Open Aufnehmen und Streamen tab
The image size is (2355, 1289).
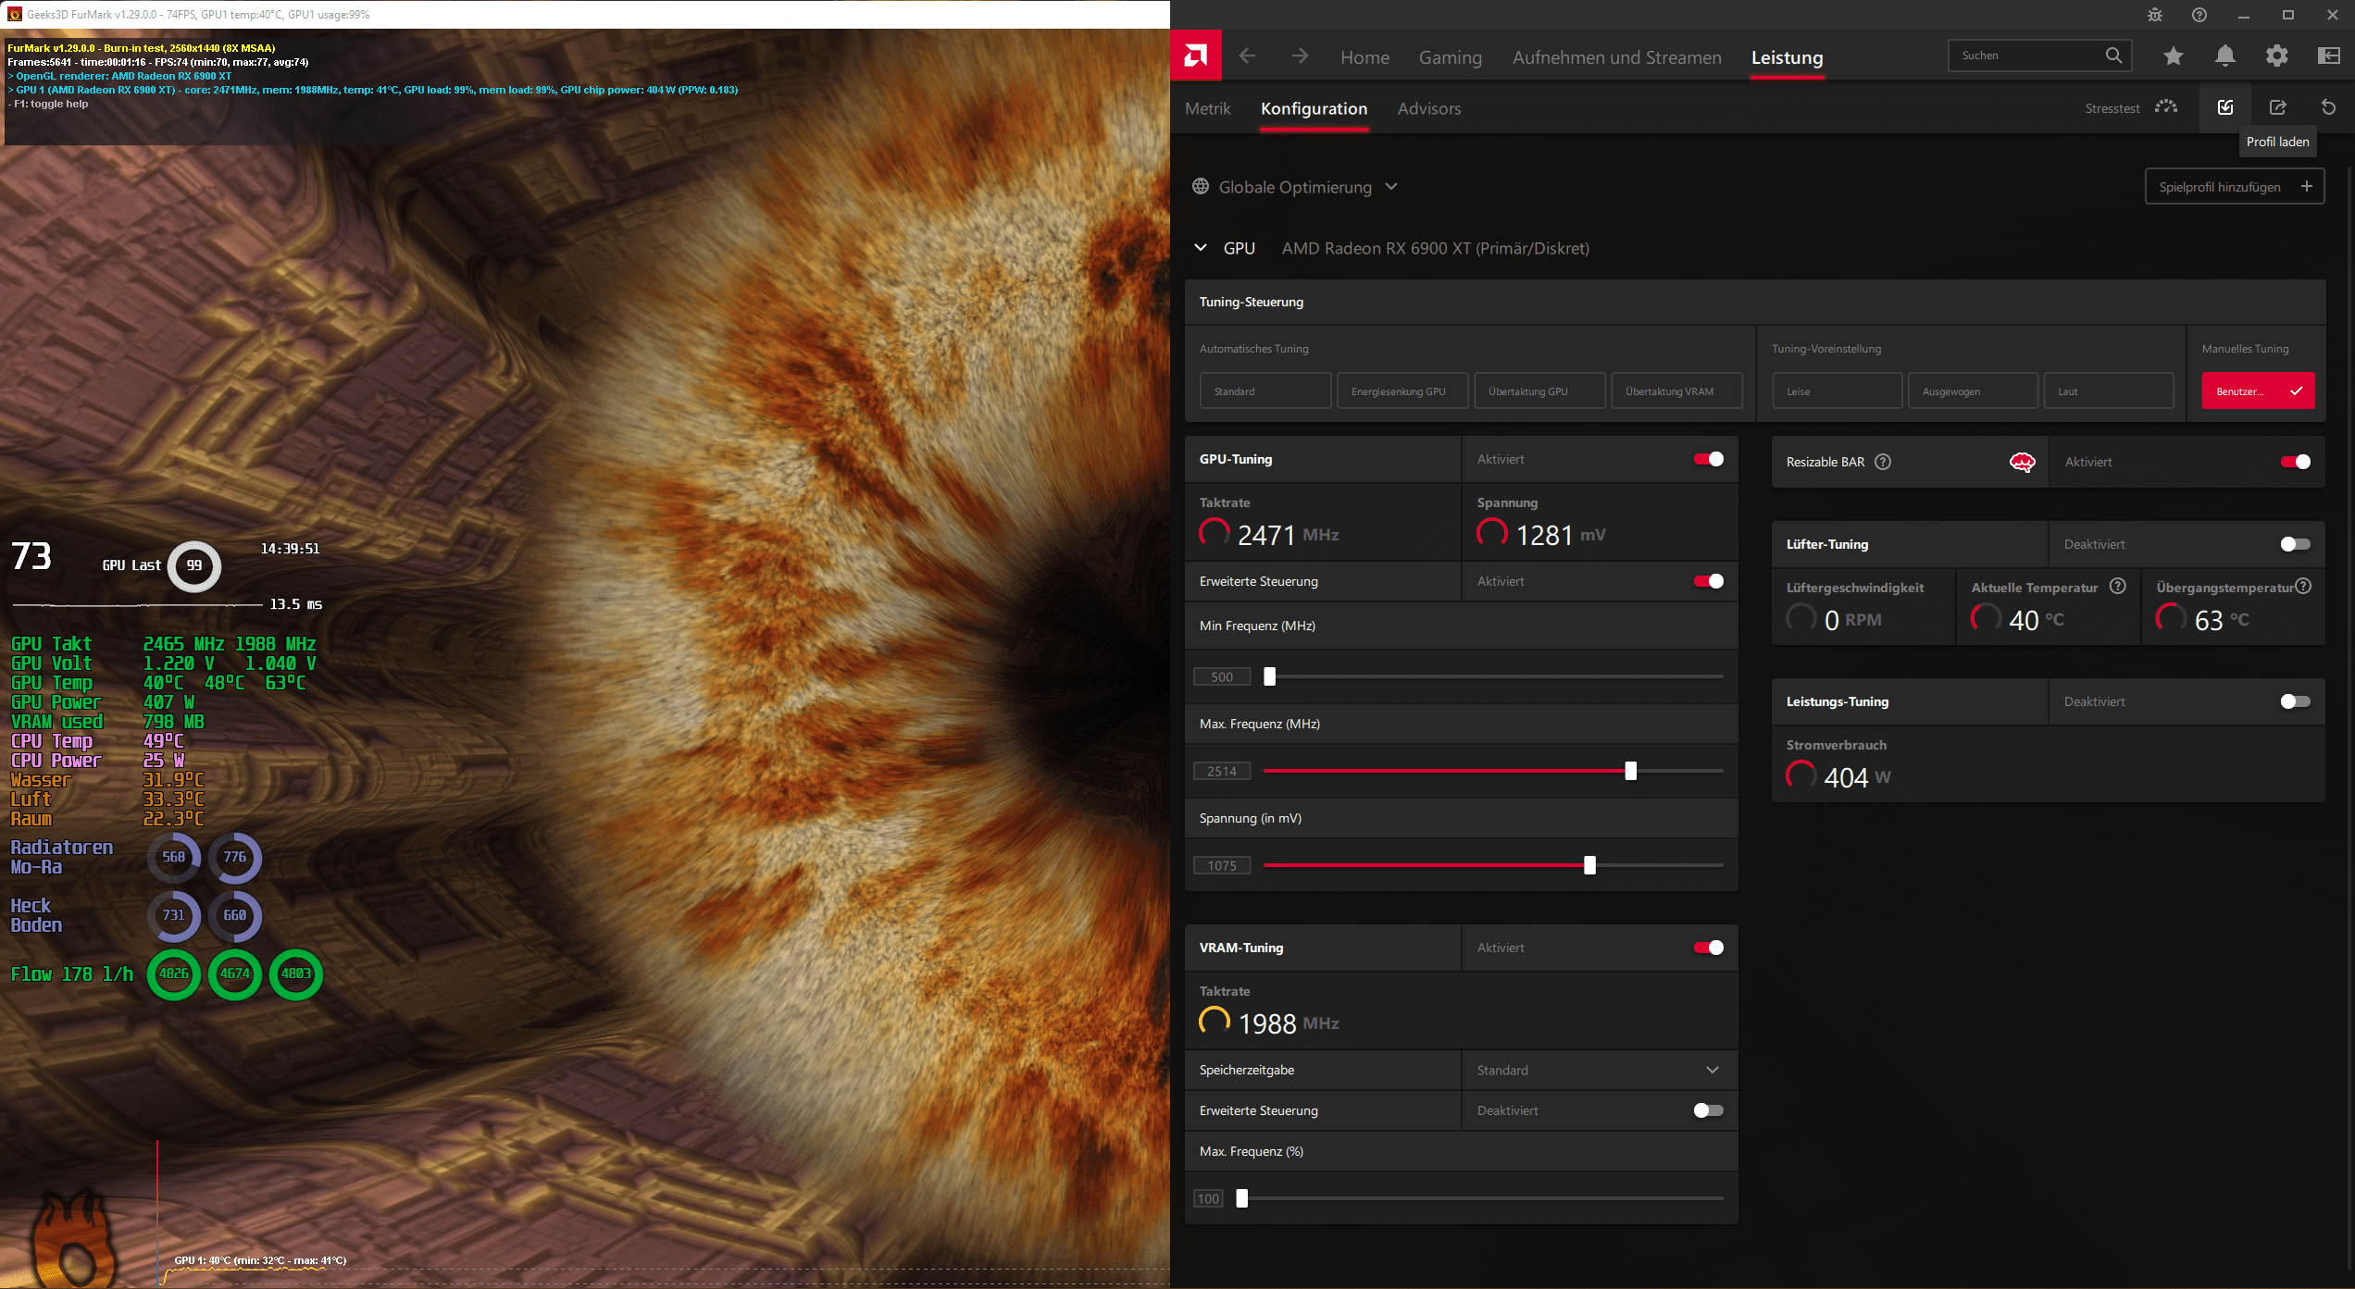[1617, 57]
